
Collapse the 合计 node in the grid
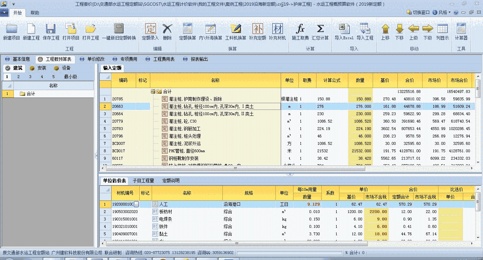coord(153,91)
